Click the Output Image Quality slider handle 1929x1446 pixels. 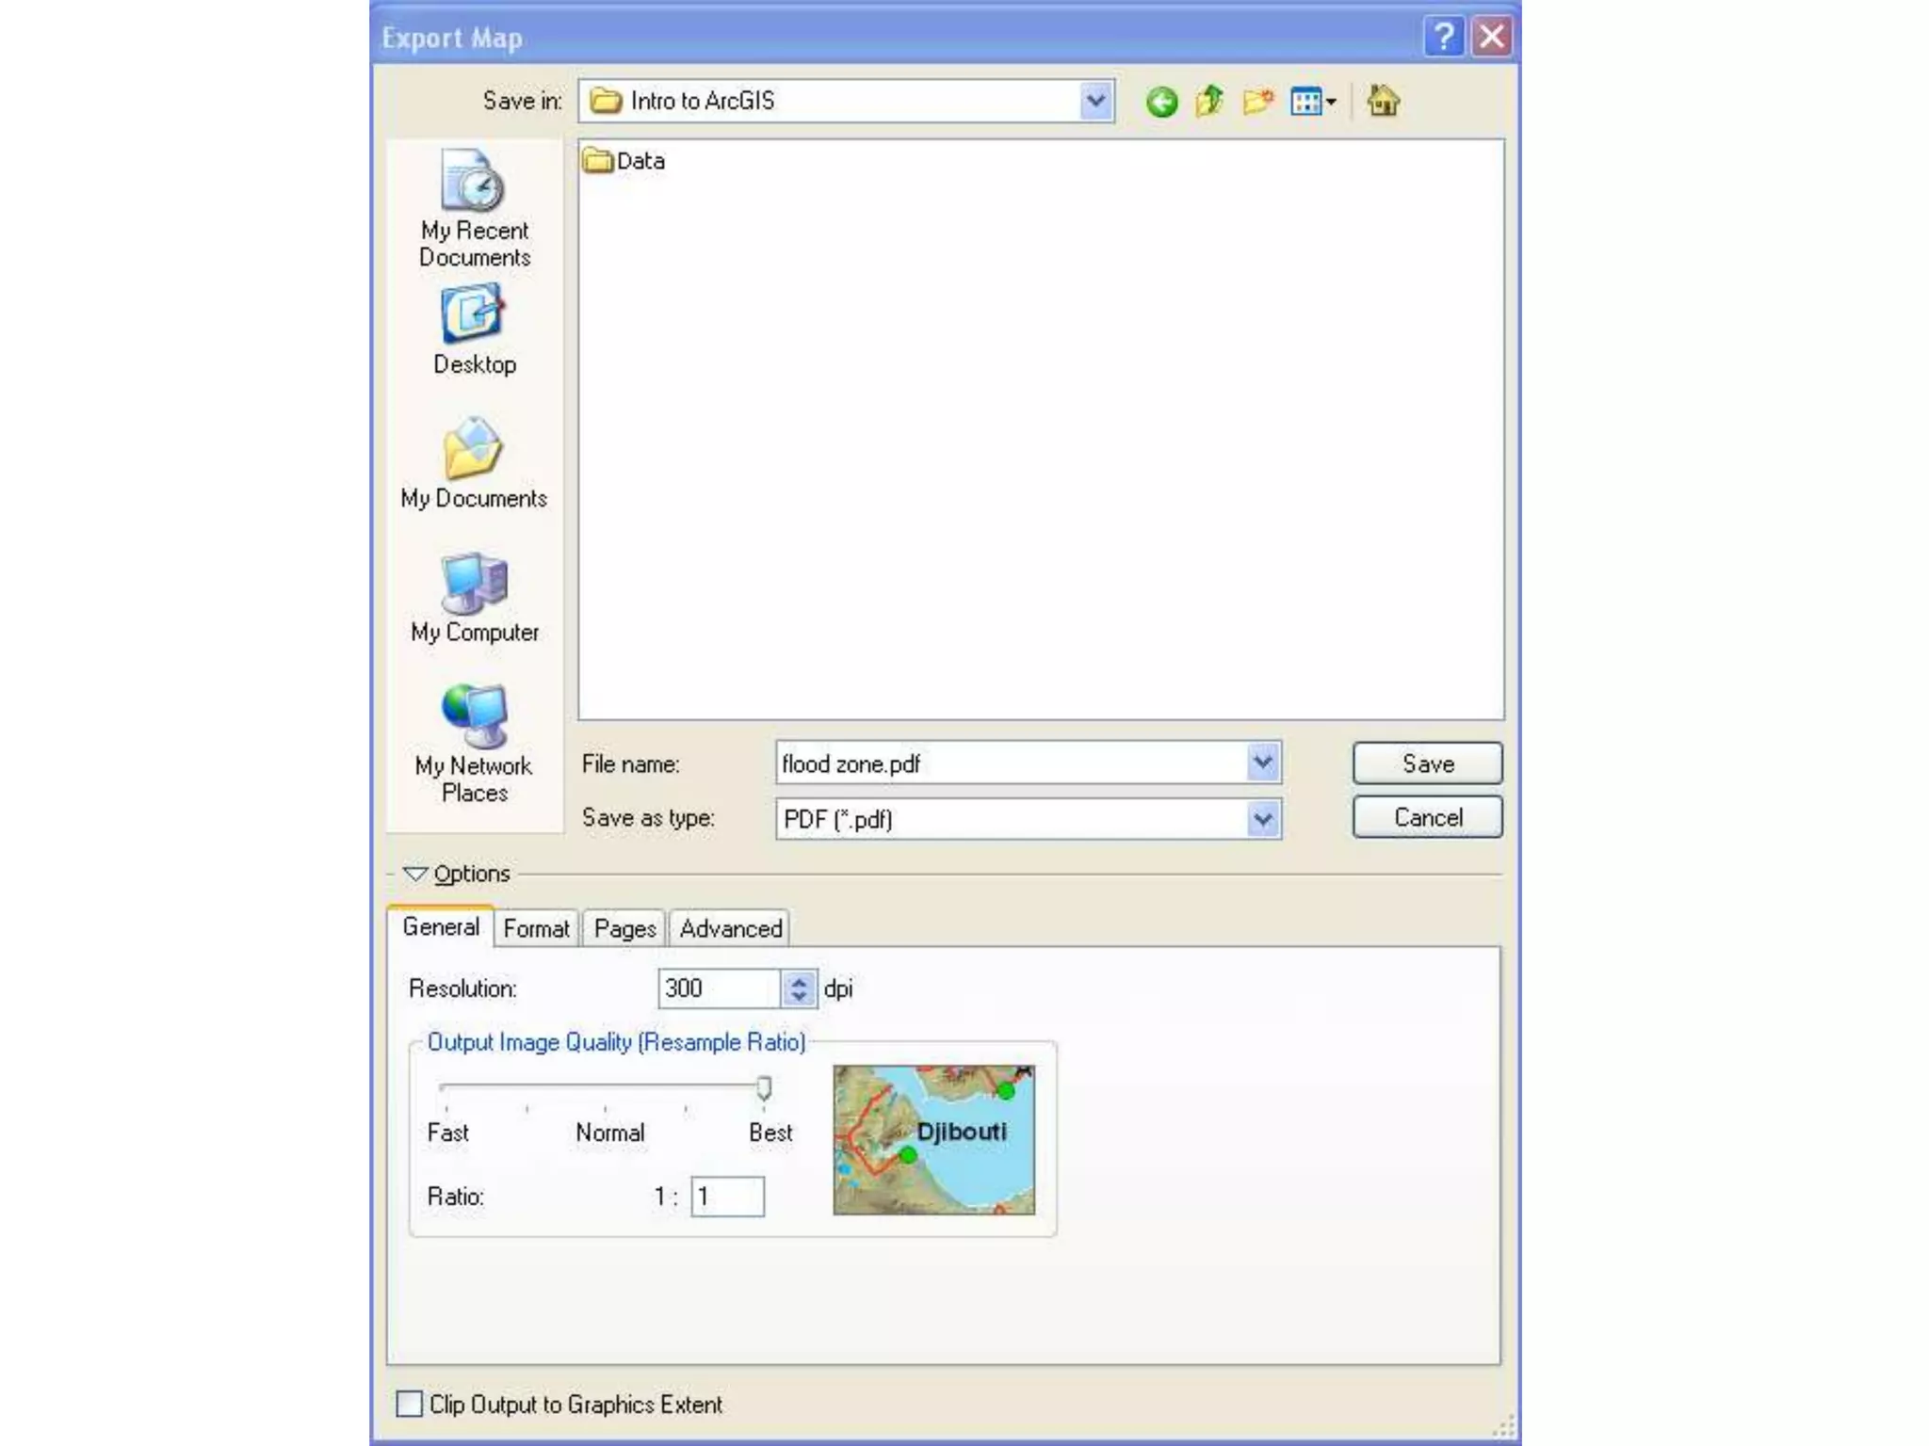(764, 1088)
